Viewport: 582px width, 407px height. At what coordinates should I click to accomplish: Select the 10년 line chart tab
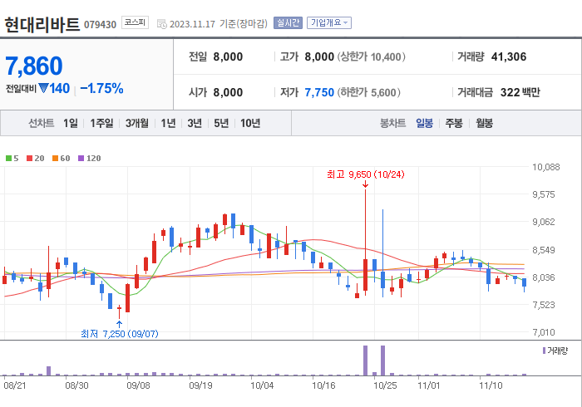(250, 123)
